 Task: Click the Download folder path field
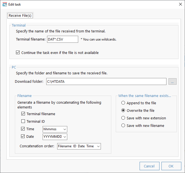click(x=106, y=81)
